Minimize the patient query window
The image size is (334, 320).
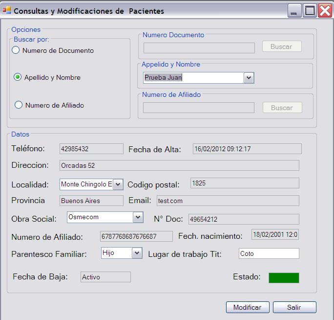(294, 11)
